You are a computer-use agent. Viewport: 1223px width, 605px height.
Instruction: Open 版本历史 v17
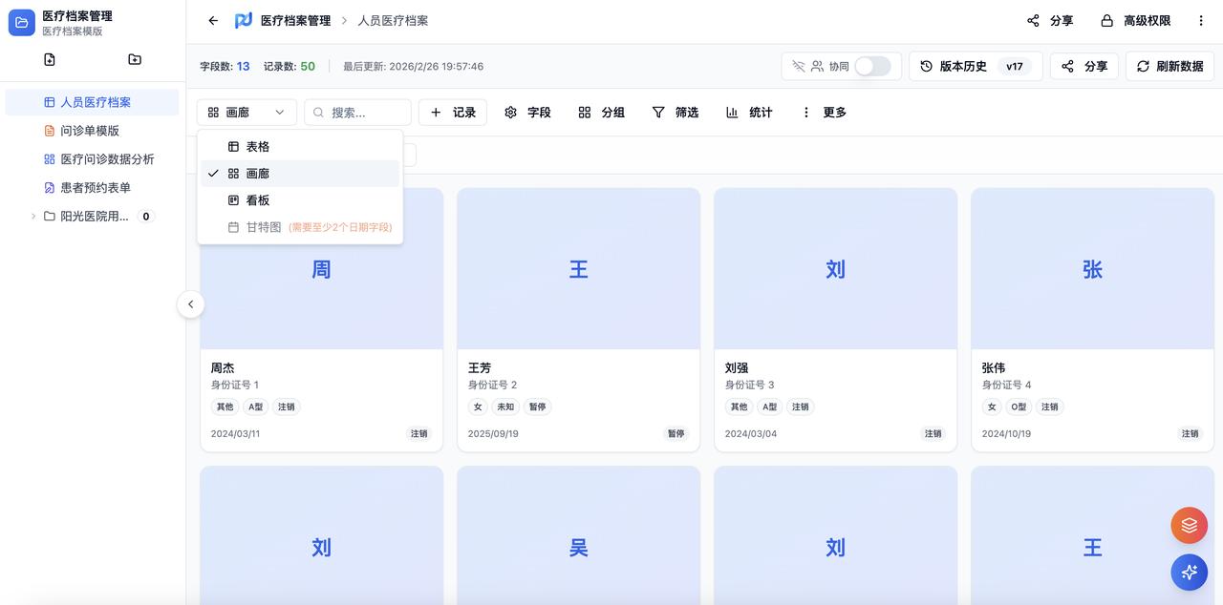(x=976, y=66)
